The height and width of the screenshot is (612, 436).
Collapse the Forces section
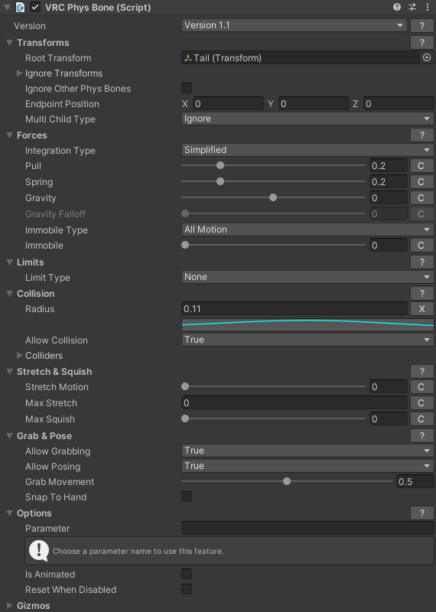[10, 135]
